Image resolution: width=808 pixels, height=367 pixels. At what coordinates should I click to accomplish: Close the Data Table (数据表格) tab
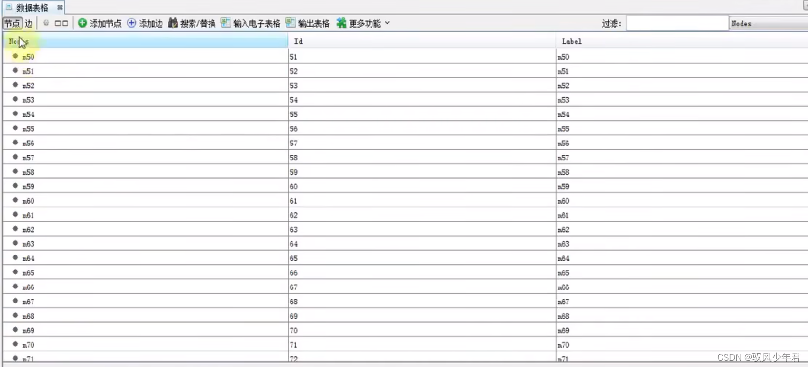click(60, 7)
